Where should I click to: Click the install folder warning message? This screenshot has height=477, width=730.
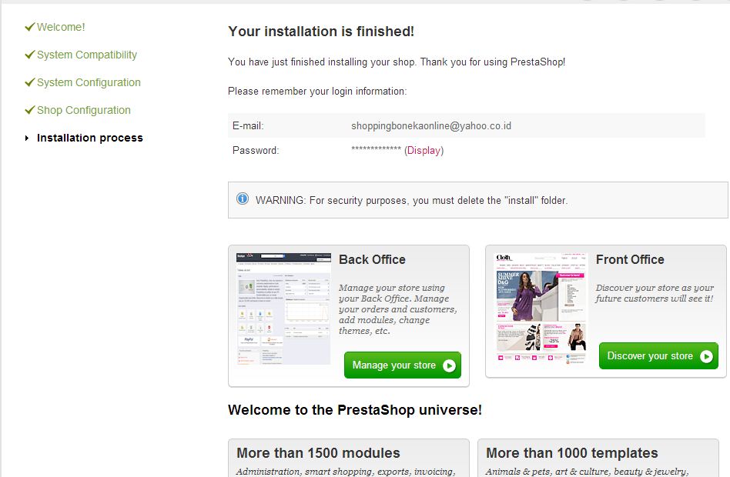click(411, 201)
